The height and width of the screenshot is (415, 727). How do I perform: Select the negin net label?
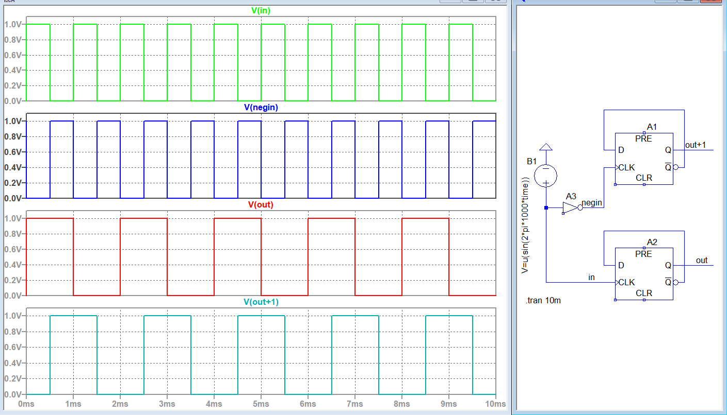592,203
